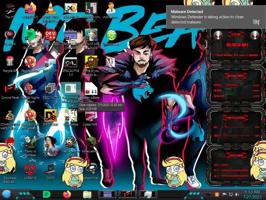The width and height of the screenshot is (266, 200).
Task: Click the C:\ drive bar in DRIVES gadget
Action: [x=225, y=165]
